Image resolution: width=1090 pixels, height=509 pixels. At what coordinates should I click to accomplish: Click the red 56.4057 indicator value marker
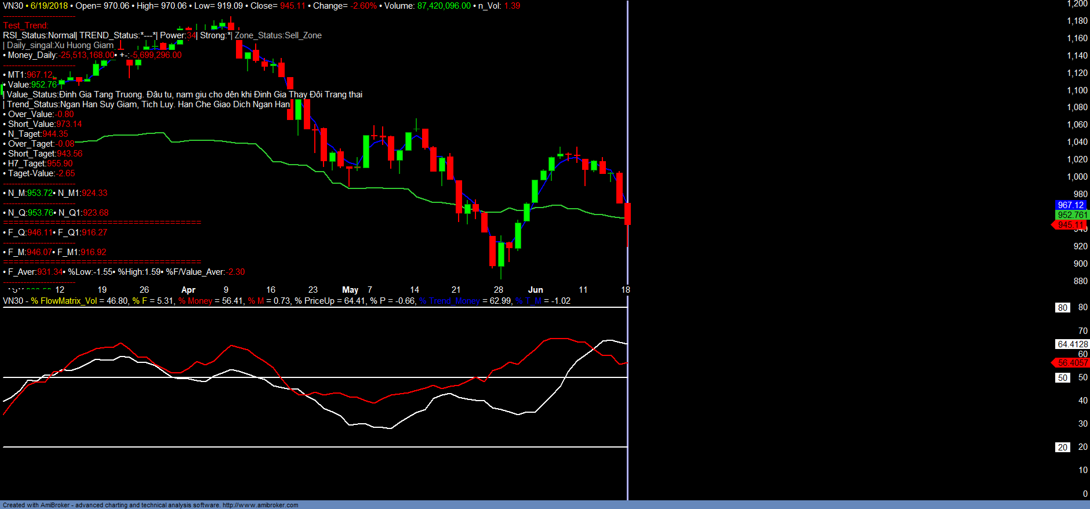(1072, 363)
